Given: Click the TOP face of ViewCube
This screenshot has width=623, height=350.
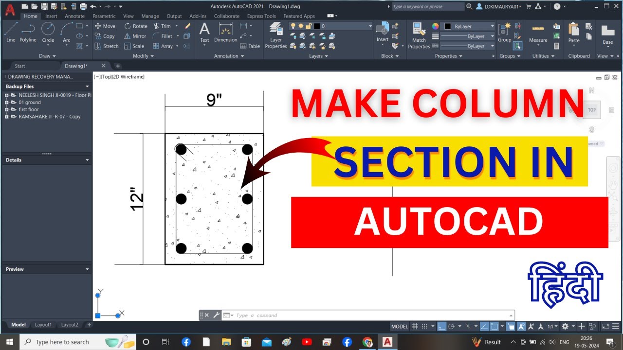Looking at the screenshot, I should [591, 110].
